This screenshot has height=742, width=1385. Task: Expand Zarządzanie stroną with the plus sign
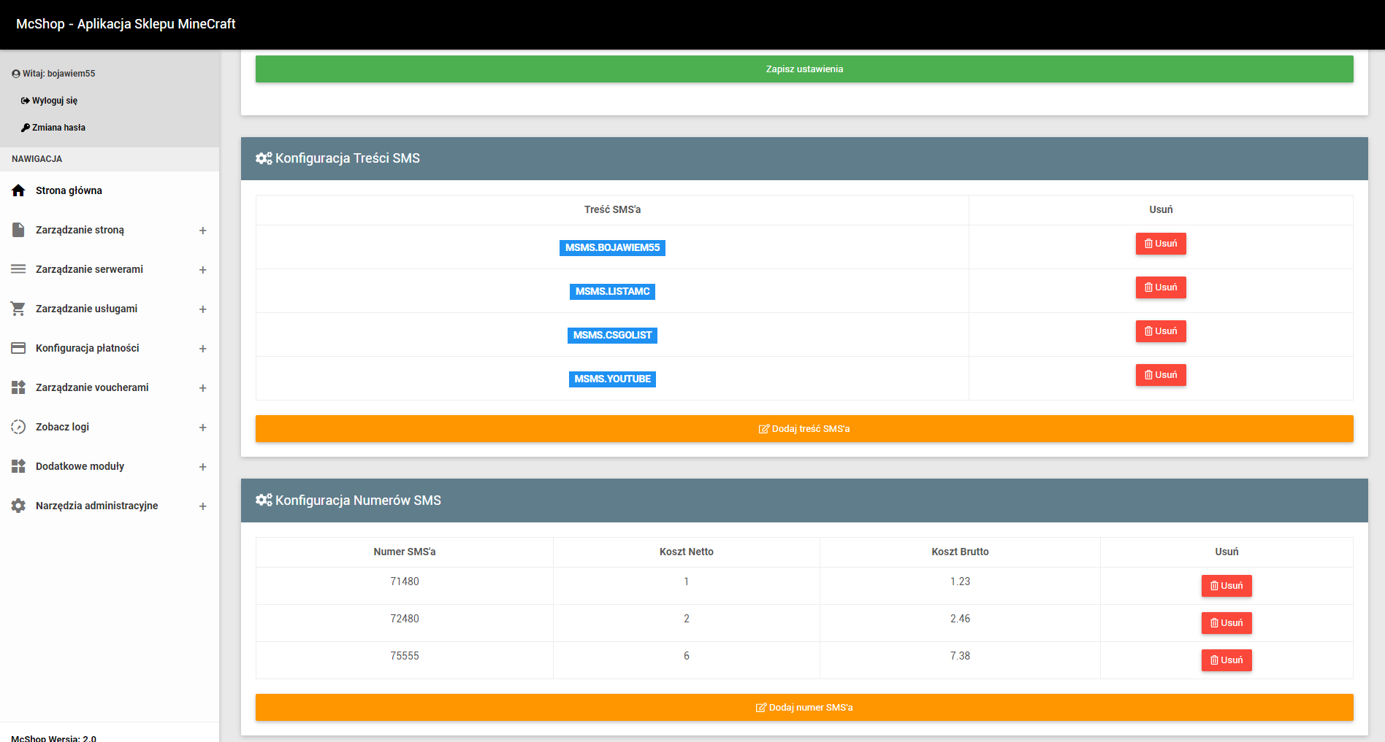click(x=203, y=231)
